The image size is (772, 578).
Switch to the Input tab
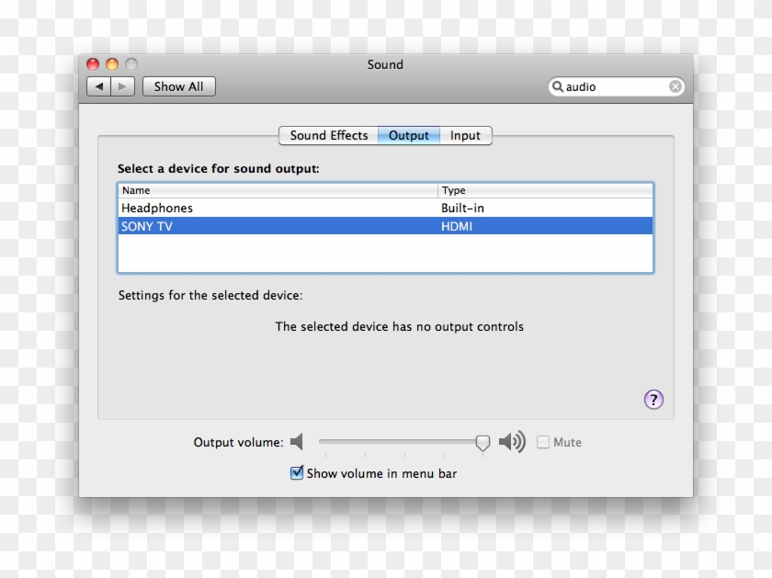pos(465,135)
